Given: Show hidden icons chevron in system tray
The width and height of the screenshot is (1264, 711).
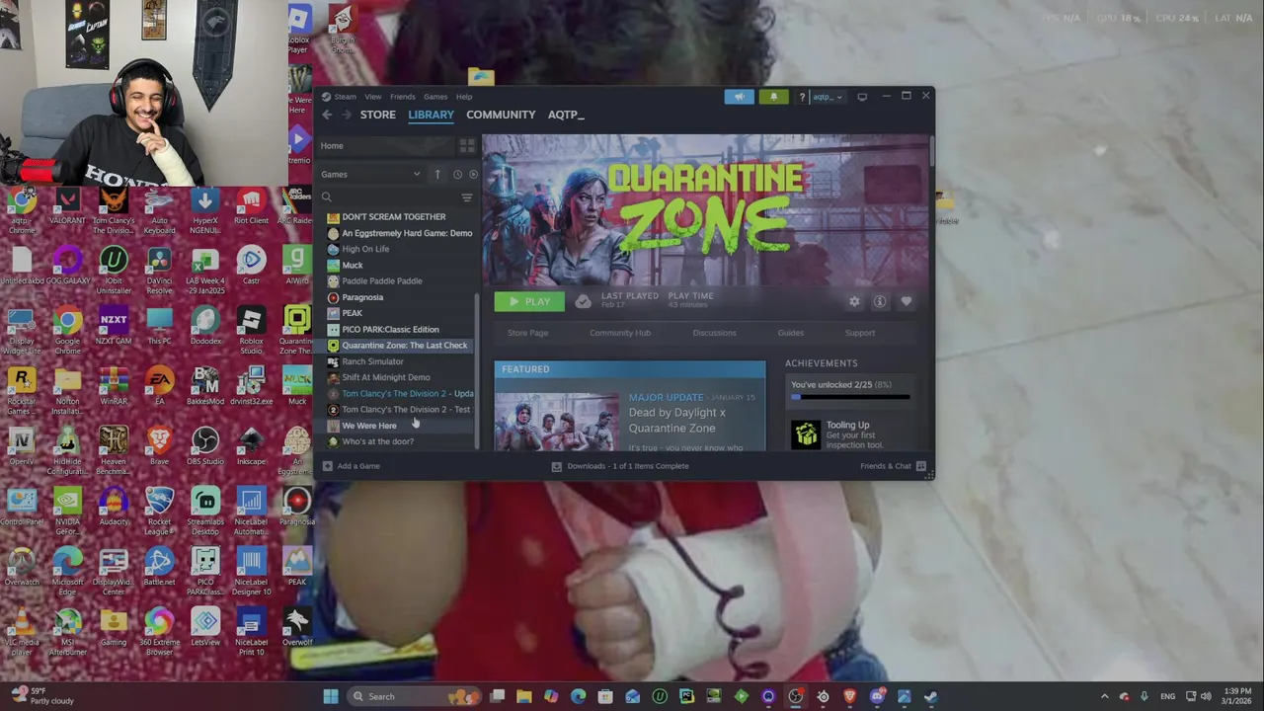Looking at the screenshot, I should [x=1104, y=696].
